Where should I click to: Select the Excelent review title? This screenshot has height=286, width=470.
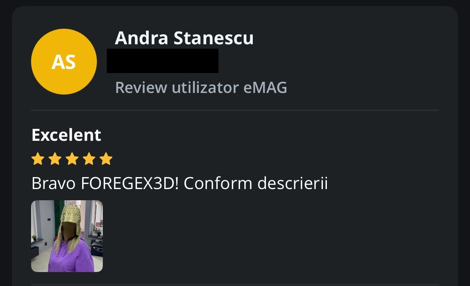click(x=66, y=135)
